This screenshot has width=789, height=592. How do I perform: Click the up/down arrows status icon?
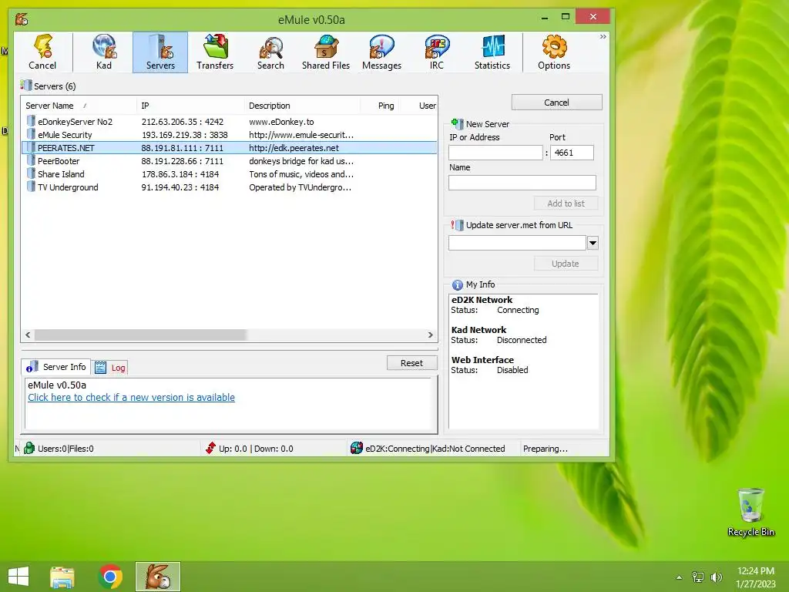210,448
